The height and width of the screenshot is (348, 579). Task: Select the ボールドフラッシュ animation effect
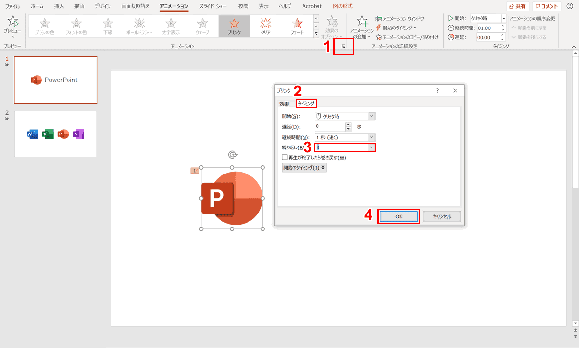[139, 26]
